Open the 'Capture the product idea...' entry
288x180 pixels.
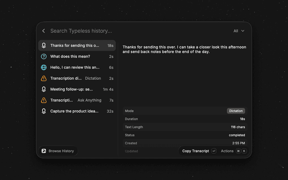tap(77, 111)
